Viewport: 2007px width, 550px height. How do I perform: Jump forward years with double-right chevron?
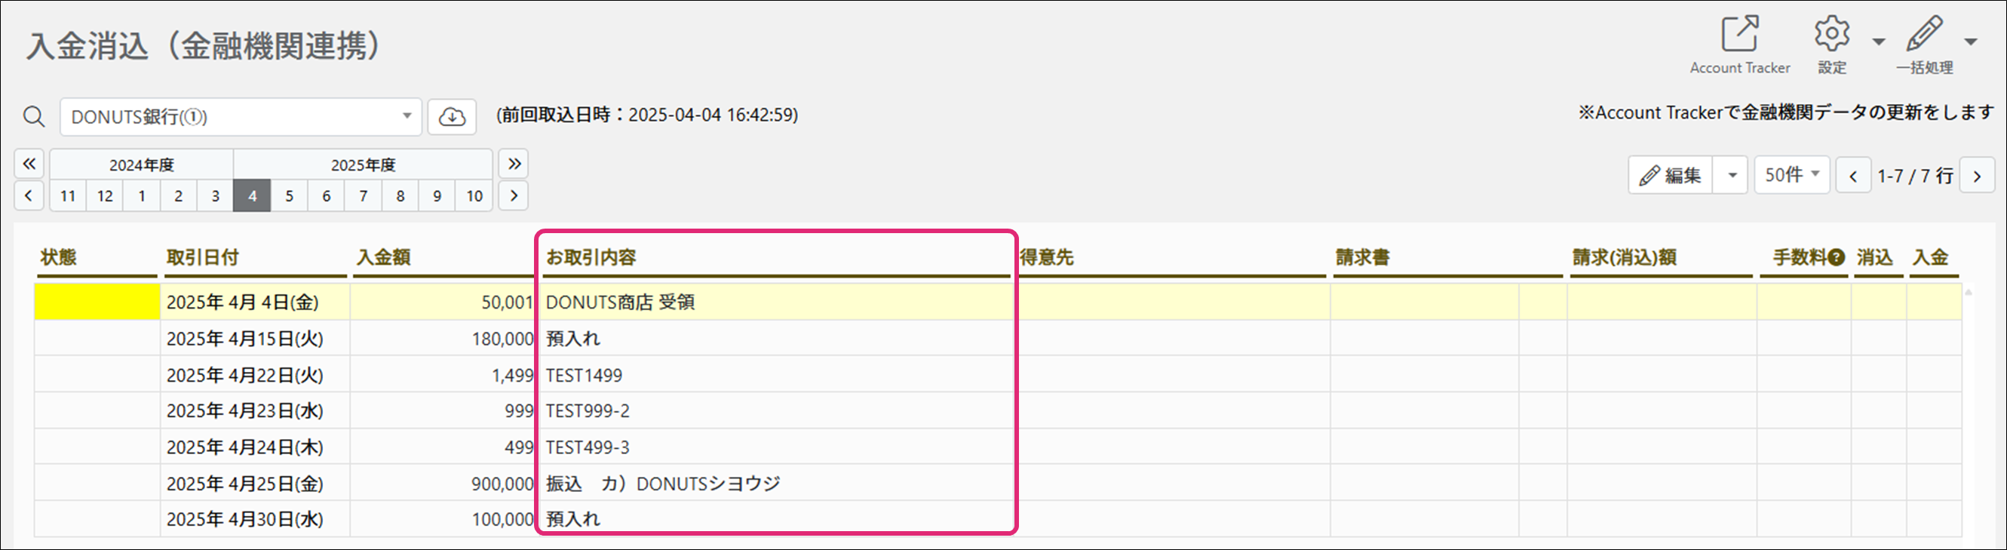point(514,164)
